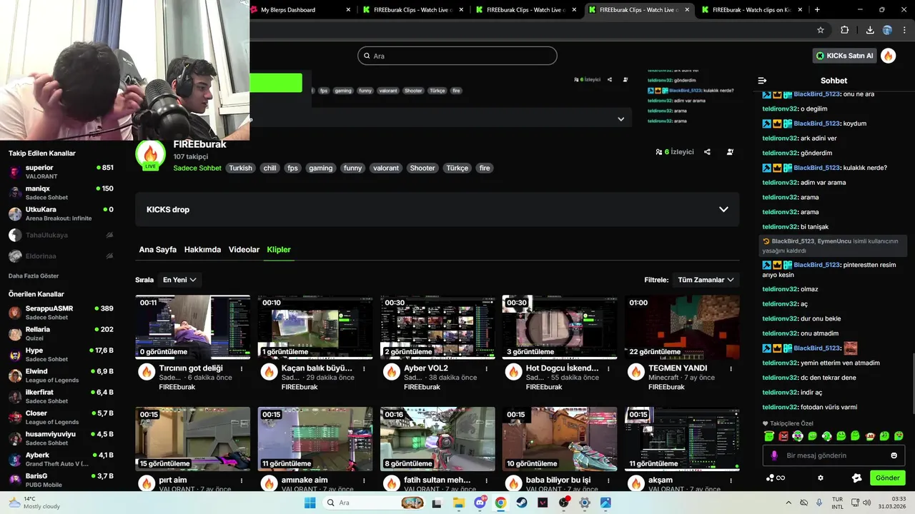Open the UtkuKara channel in sidebar
915x514 pixels.
coord(61,213)
